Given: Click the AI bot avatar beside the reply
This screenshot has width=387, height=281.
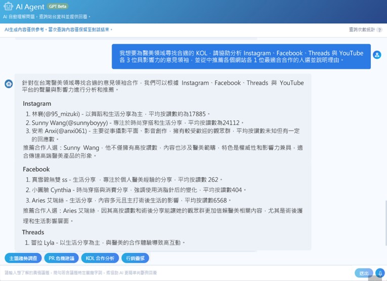Looking at the screenshot, I should (9, 84).
